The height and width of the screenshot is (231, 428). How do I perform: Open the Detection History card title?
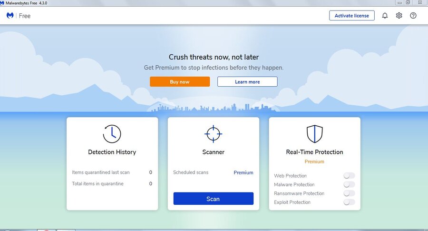(112, 152)
